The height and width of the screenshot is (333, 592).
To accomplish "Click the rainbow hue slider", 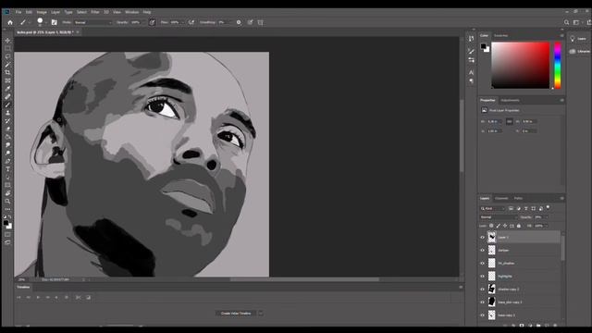I will point(558,66).
